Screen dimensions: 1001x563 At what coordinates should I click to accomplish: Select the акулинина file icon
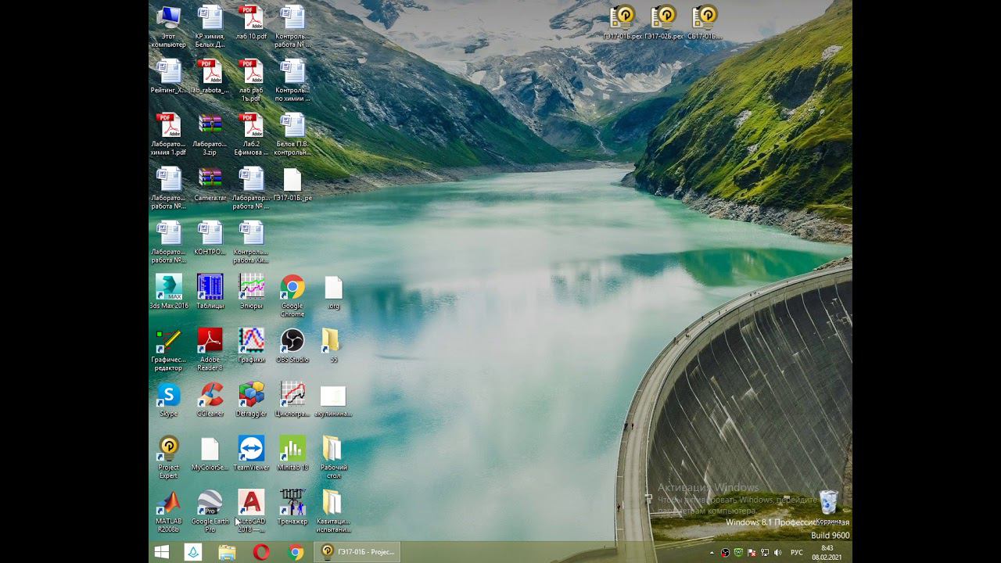[x=333, y=400]
